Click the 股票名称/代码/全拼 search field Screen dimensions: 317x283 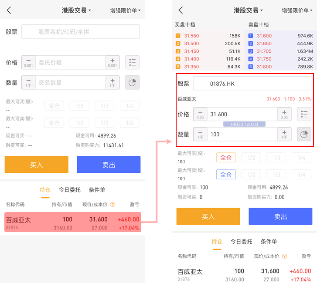(x=81, y=31)
